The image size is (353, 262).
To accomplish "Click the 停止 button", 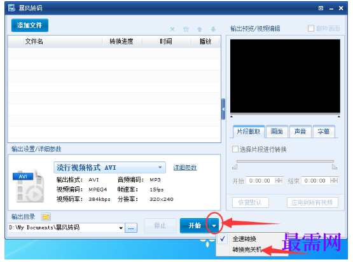I will pyautogui.click(x=160, y=226).
